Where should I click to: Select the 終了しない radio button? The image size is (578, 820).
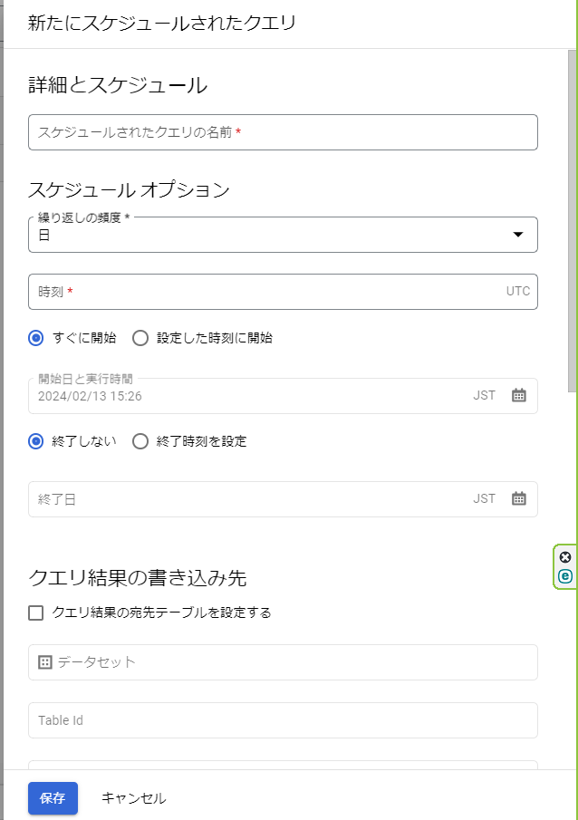(36, 441)
